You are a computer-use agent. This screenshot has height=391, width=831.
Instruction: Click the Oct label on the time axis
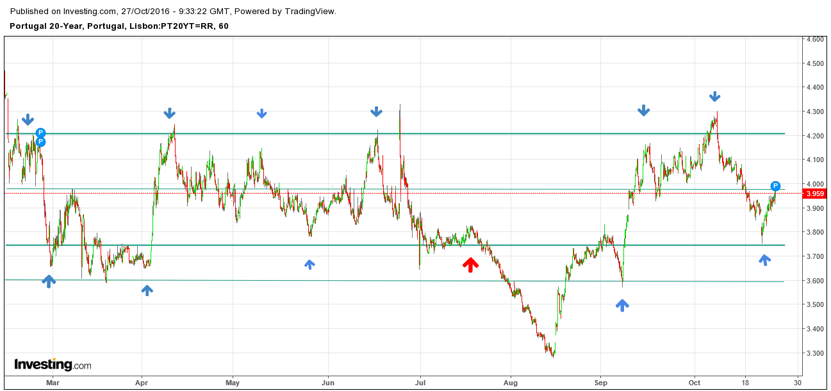pyautogui.click(x=695, y=383)
